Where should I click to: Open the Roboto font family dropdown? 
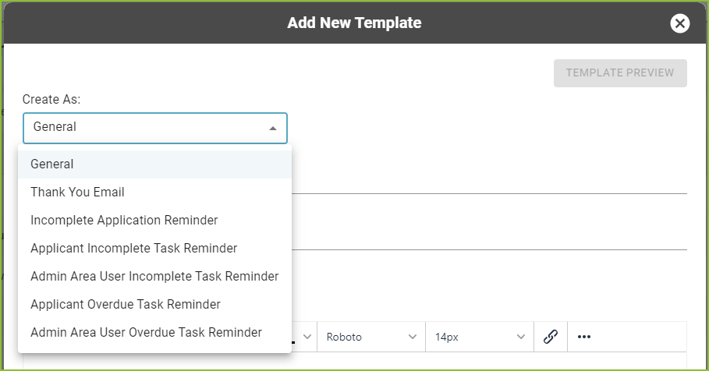click(x=371, y=337)
